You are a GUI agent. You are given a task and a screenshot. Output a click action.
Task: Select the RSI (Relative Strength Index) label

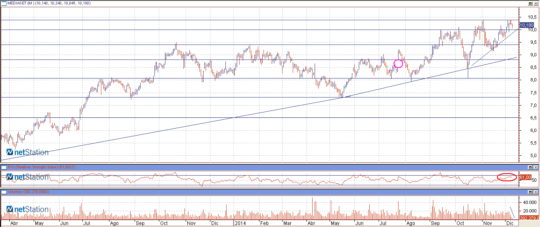click(33, 167)
